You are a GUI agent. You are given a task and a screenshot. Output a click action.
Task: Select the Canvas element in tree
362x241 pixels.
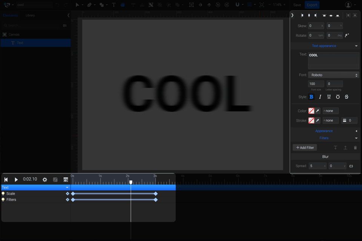35,35
